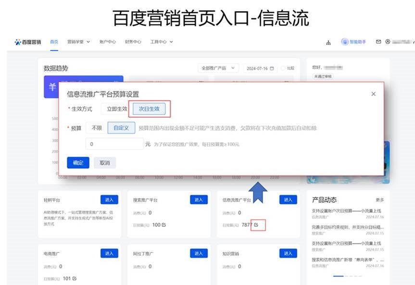This screenshot has width=415, height=285.
Task: Open the 账户中心 menu item
Action: (x=108, y=42)
